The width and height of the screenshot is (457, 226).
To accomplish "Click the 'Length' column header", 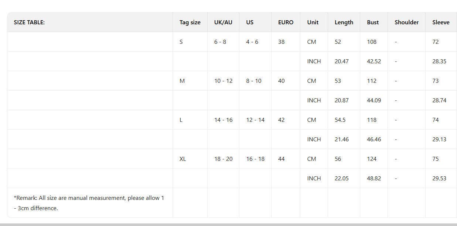I will 344,22.
